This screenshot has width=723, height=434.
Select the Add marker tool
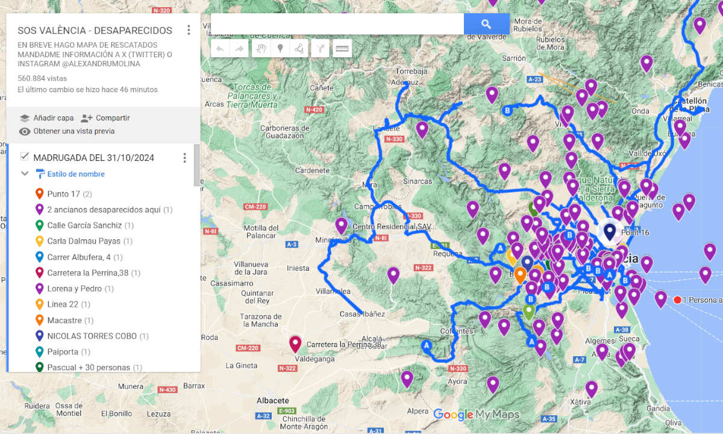[x=280, y=48]
